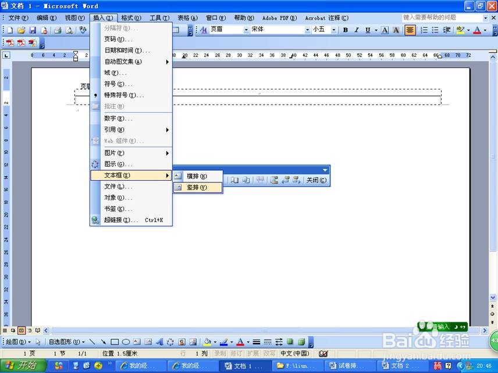
Task: Apply yellow fill color bucket
Action: (207, 342)
